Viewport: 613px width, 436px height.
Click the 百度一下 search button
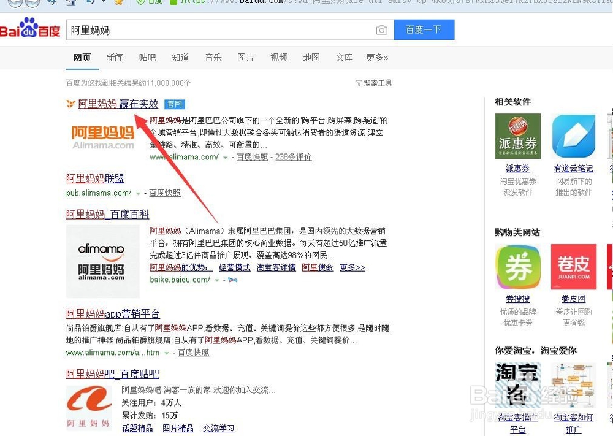click(x=424, y=29)
